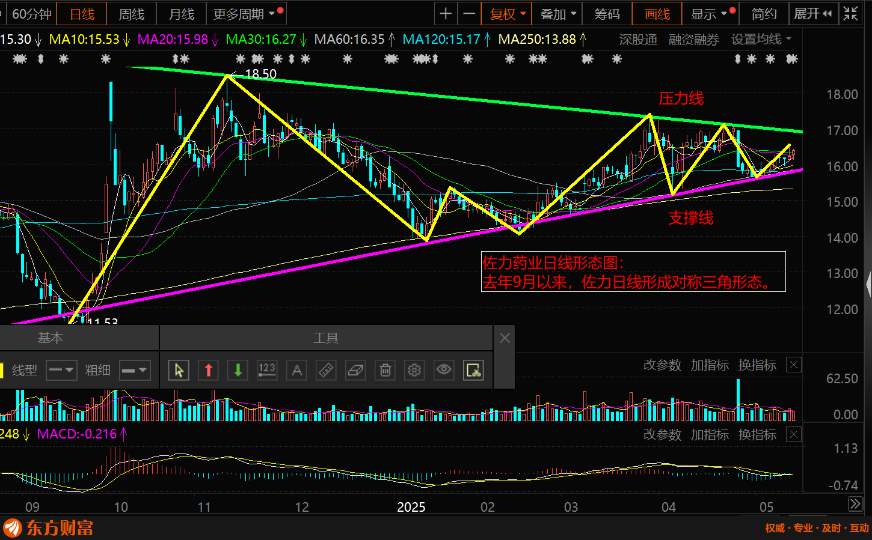Zoom in chart with plus button
The width and height of the screenshot is (872, 540).
click(x=446, y=13)
